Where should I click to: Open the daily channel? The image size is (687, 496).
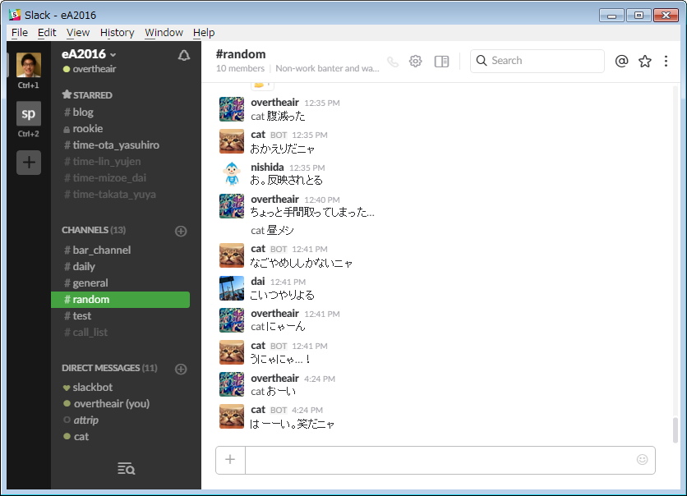[80, 267]
